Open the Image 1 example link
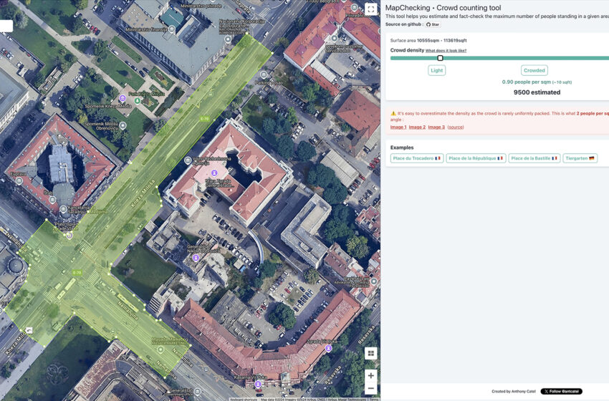Image resolution: width=609 pixels, height=401 pixels. 398,127
